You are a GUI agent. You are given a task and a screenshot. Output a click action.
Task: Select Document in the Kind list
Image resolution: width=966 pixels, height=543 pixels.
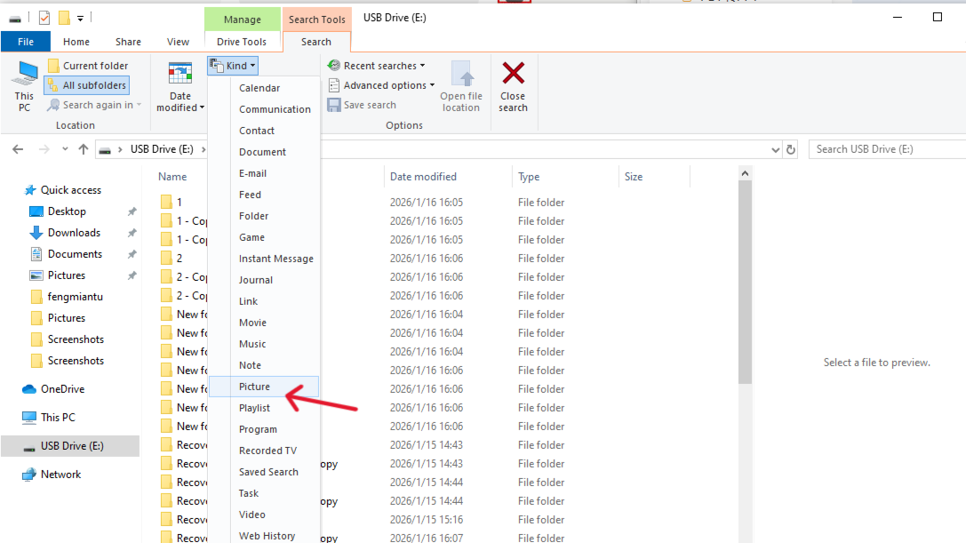click(x=262, y=151)
